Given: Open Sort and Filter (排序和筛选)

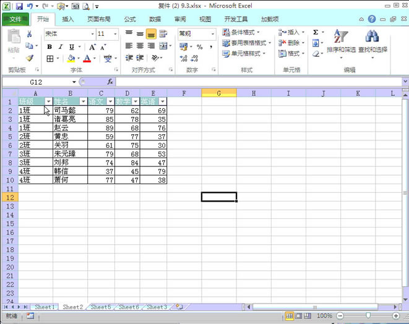Looking at the screenshot, I should tap(342, 41).
